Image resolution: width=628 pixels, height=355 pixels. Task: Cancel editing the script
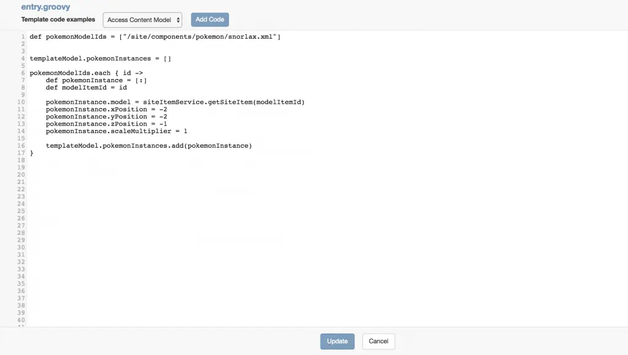[x=378, y=341]
